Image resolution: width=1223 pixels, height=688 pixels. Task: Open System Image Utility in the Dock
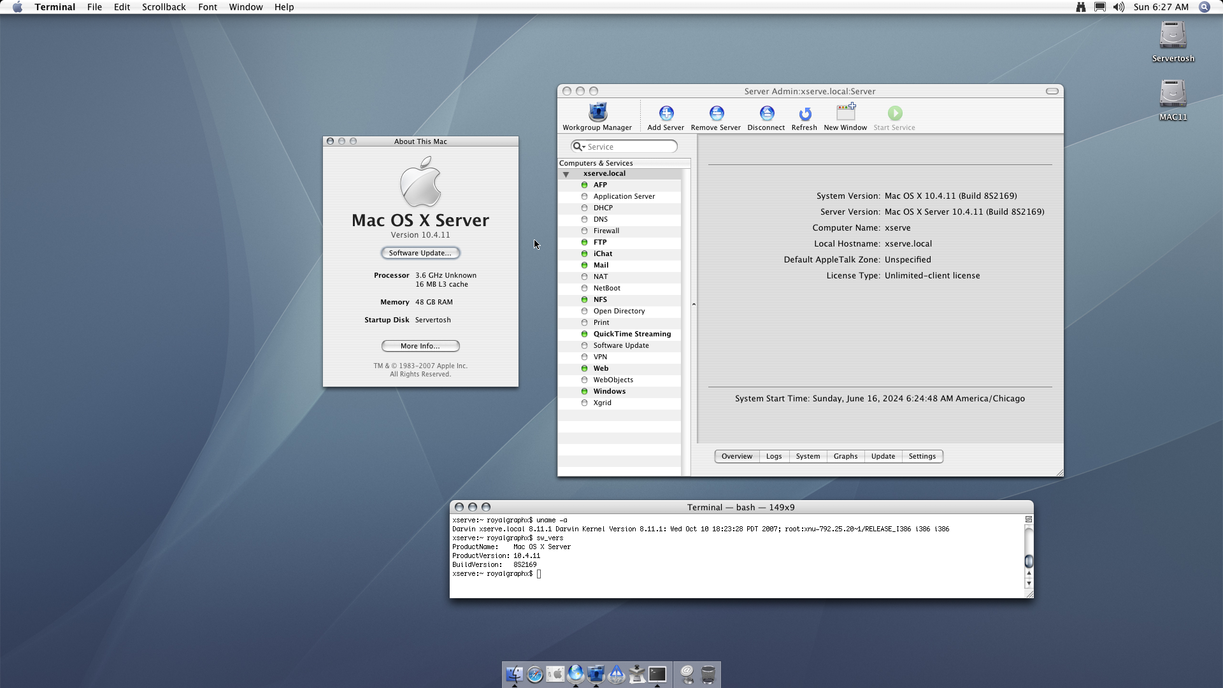636,674
